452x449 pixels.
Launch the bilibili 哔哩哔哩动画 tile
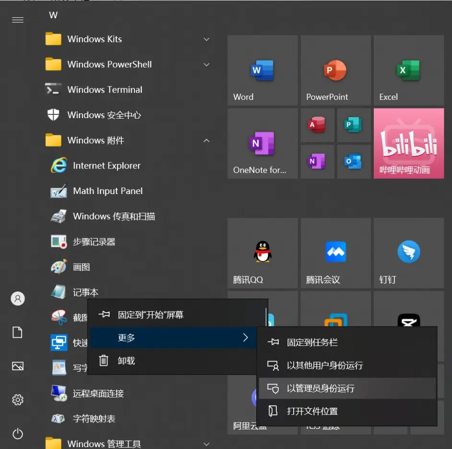point(409,144)
